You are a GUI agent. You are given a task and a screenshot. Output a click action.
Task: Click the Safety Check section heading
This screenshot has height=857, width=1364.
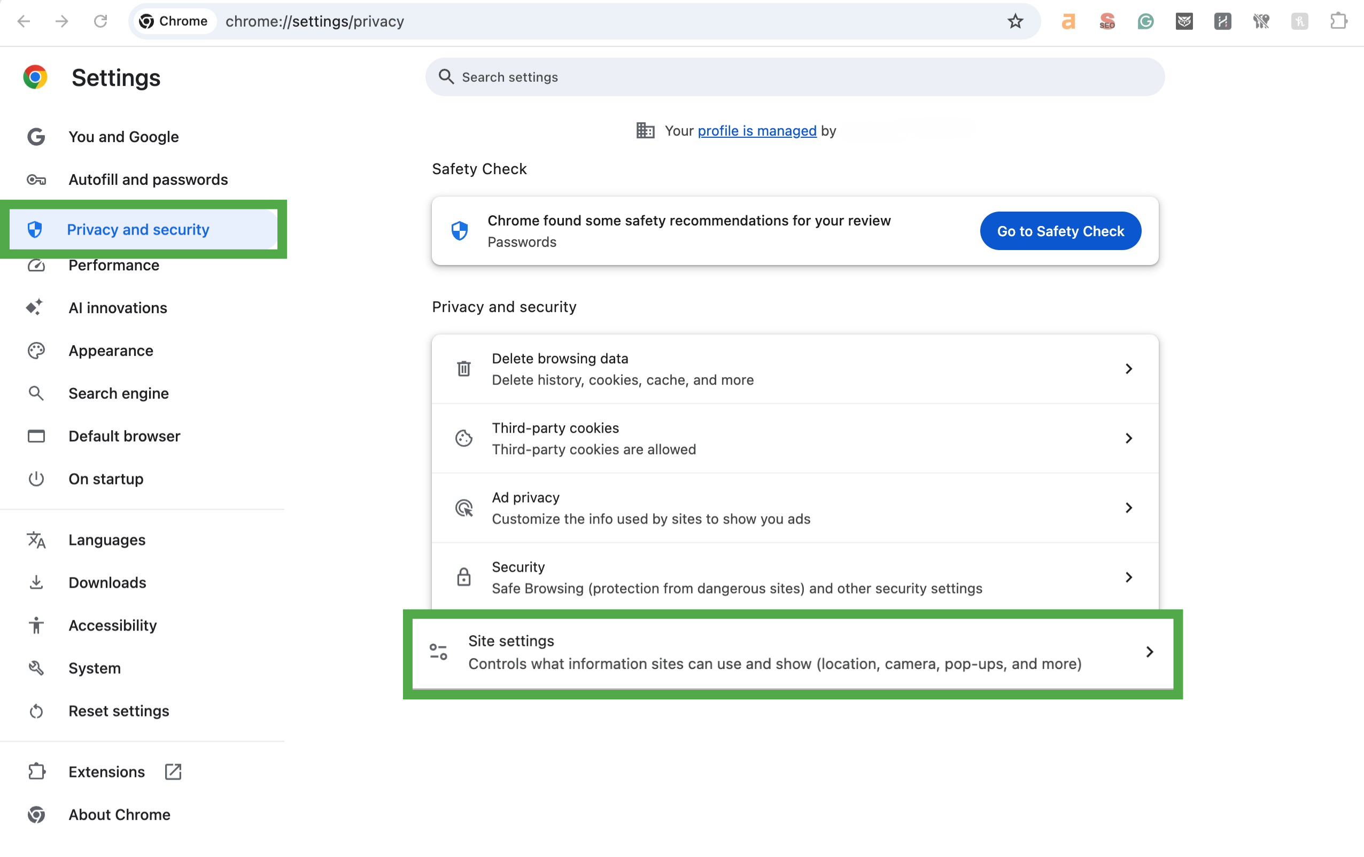(479, 169)
